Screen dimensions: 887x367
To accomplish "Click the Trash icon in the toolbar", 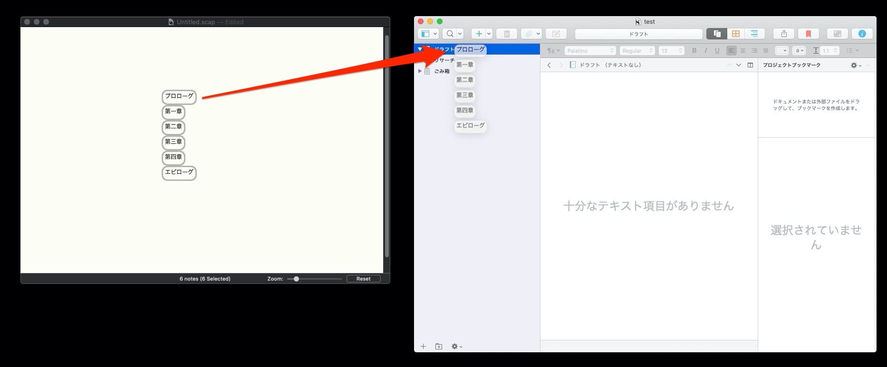I will point(507,34).
